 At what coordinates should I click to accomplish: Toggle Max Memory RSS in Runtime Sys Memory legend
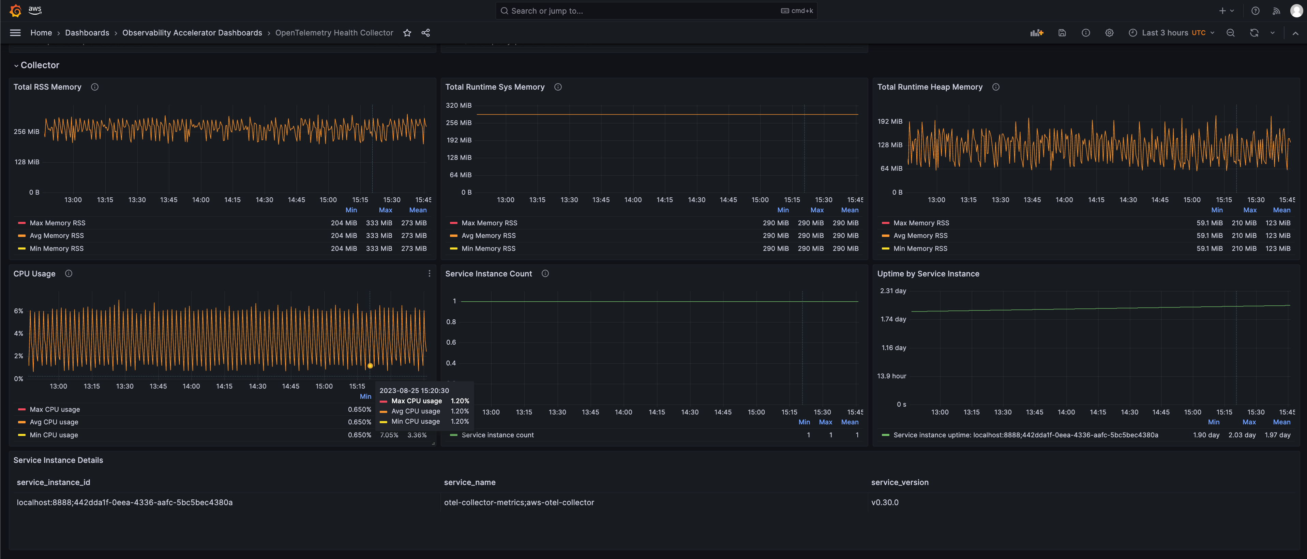click(489, 223)
